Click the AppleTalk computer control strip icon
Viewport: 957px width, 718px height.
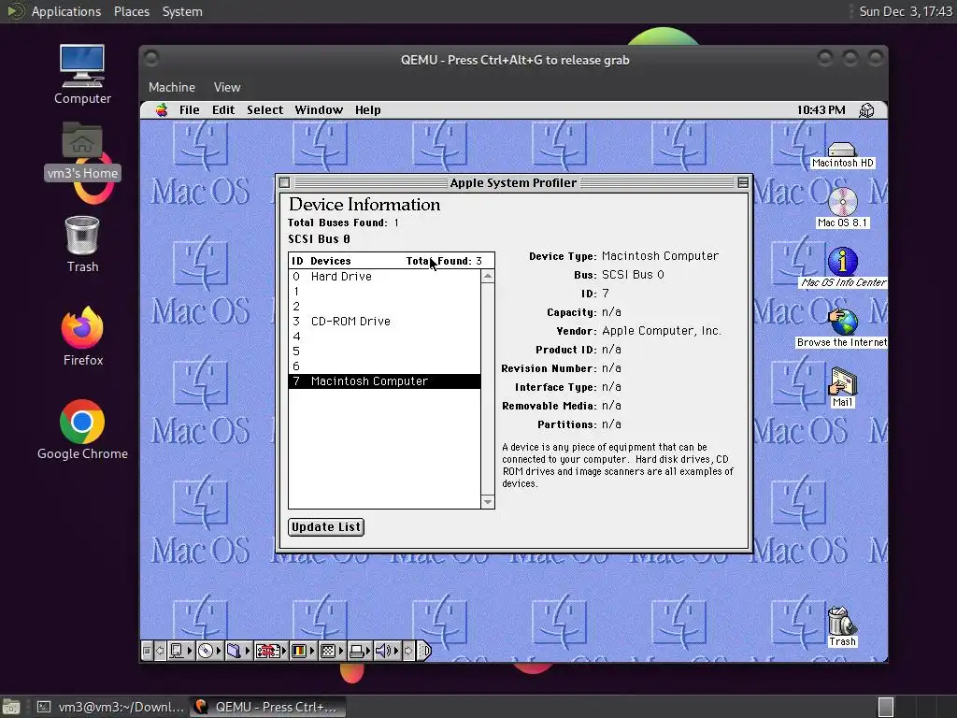coord(177,651)
